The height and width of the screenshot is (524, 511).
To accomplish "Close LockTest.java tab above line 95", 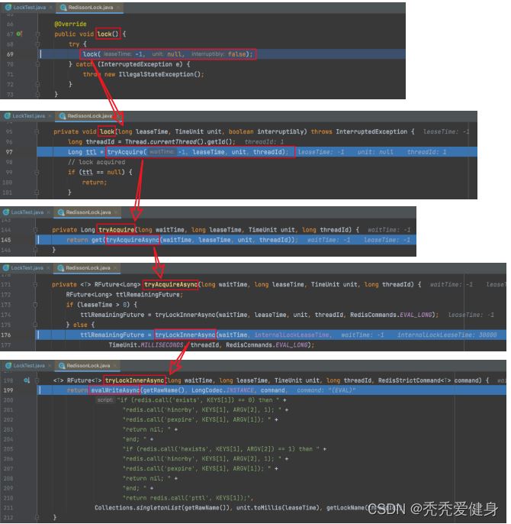I will (x=51, y=116).
